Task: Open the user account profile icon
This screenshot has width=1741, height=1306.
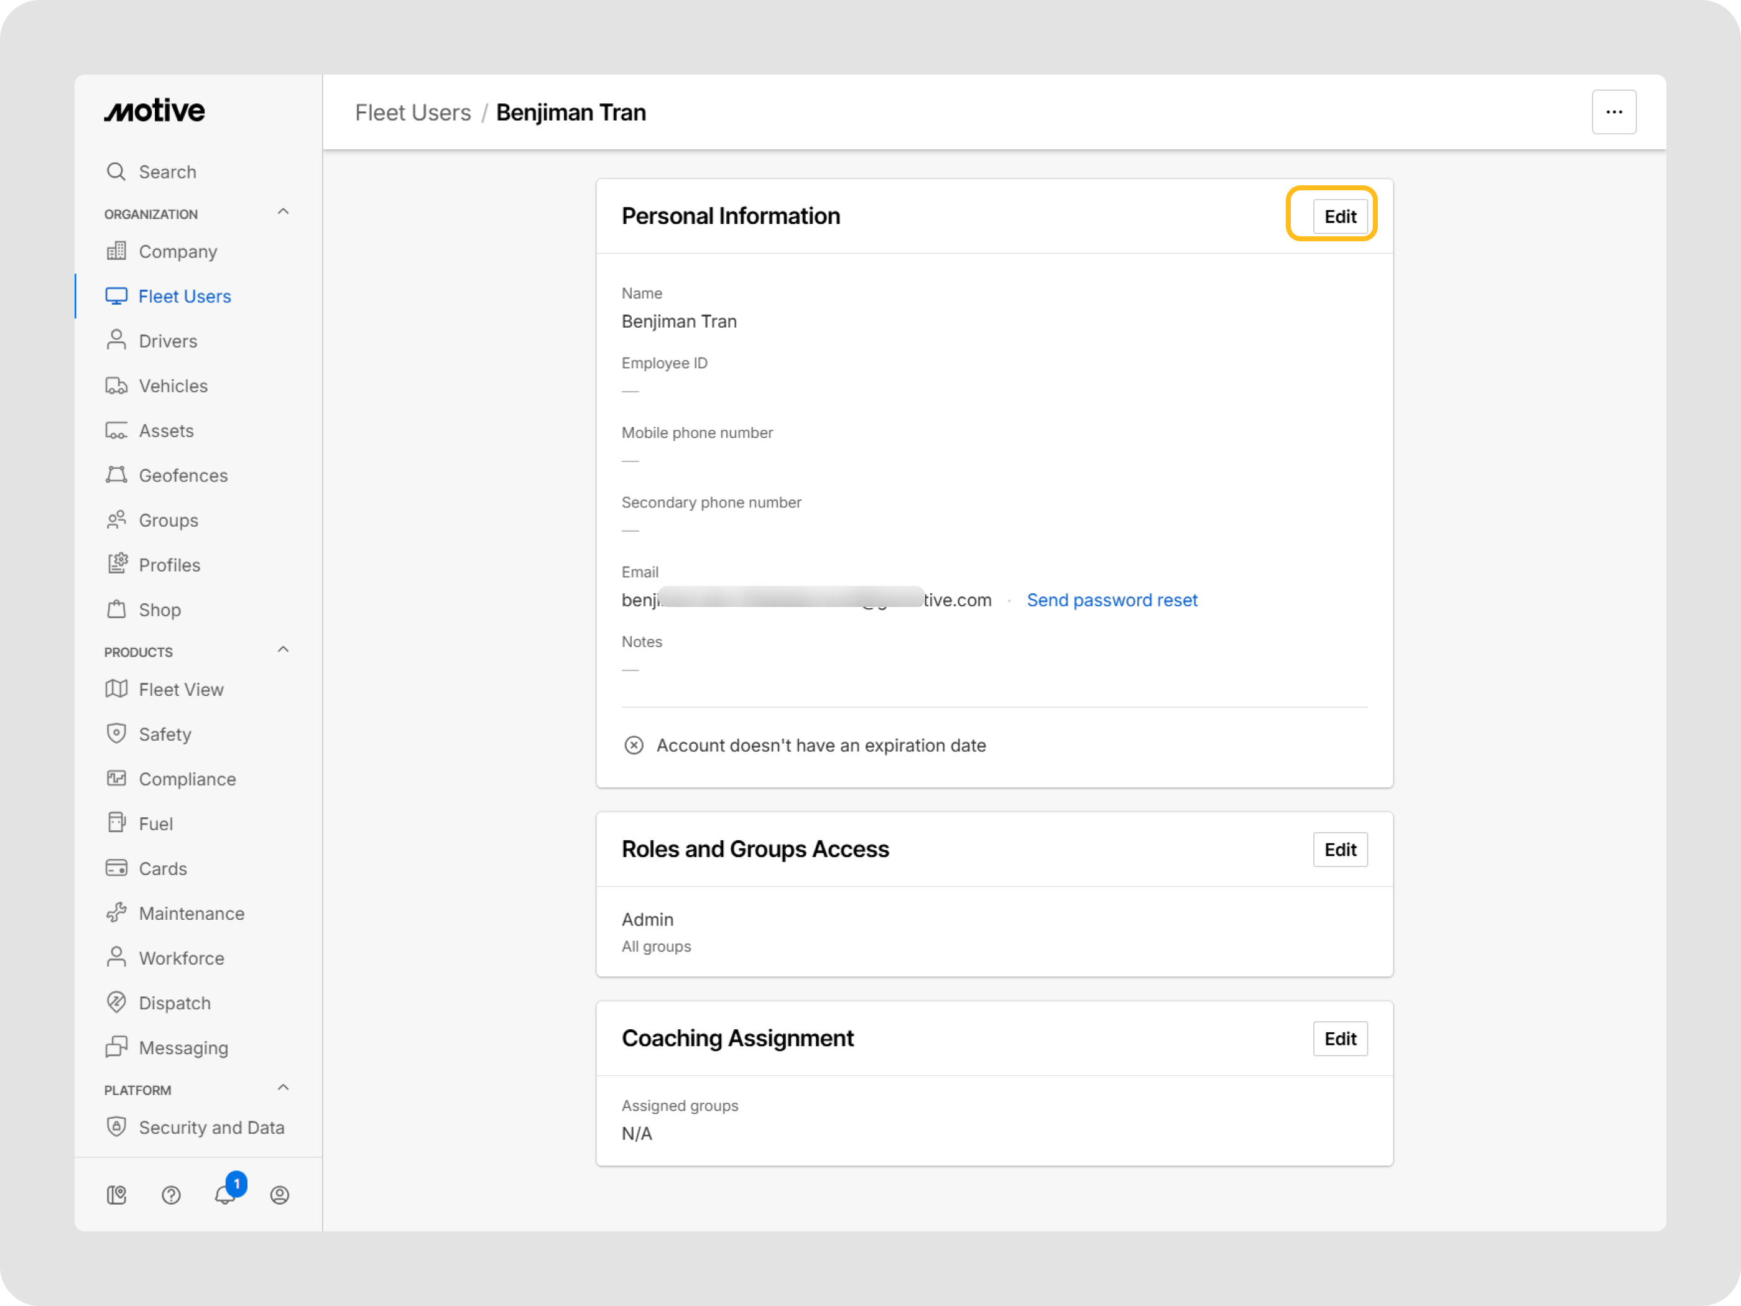Action: [x=279, y=1194]
